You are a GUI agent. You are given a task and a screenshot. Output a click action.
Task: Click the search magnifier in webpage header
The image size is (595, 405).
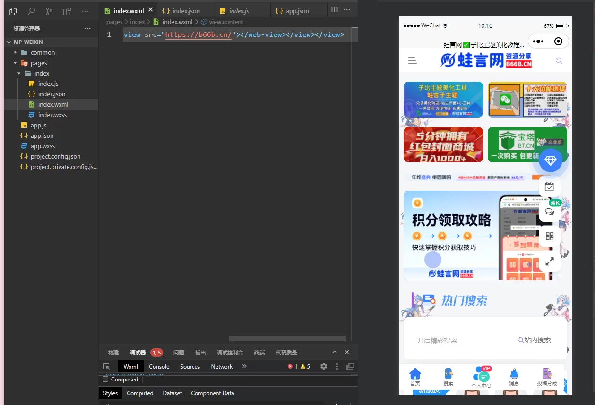559,60
